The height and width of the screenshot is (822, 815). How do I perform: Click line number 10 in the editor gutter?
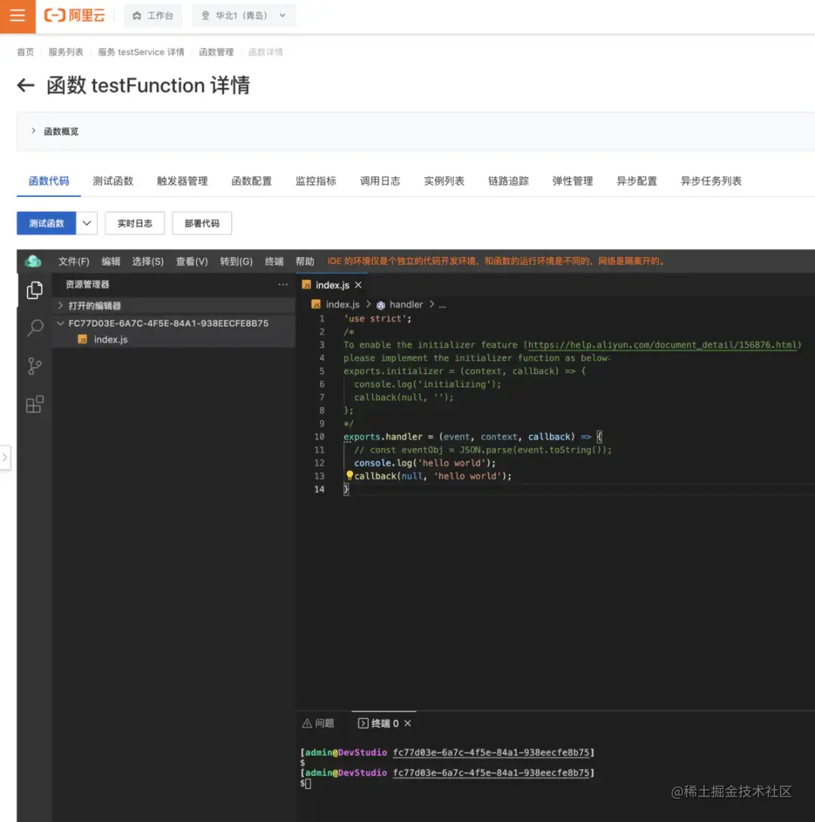319,437
